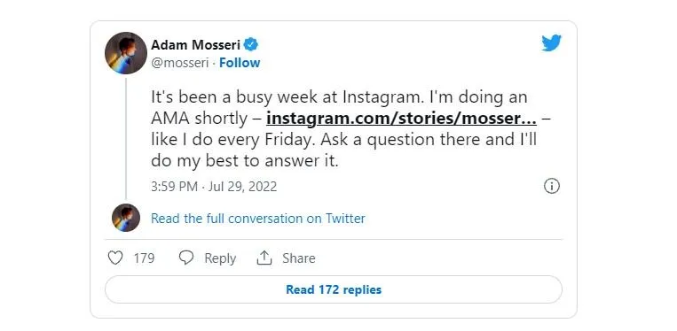Image resolution: width=677 pixels, height=331 pixels.
Task: Open Adam Mosseri's large profile picture
Action: point(126,53)
